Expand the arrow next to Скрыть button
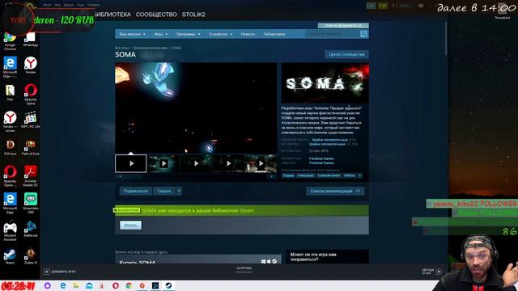Screen dimensions: 518x291 (179, 191)
